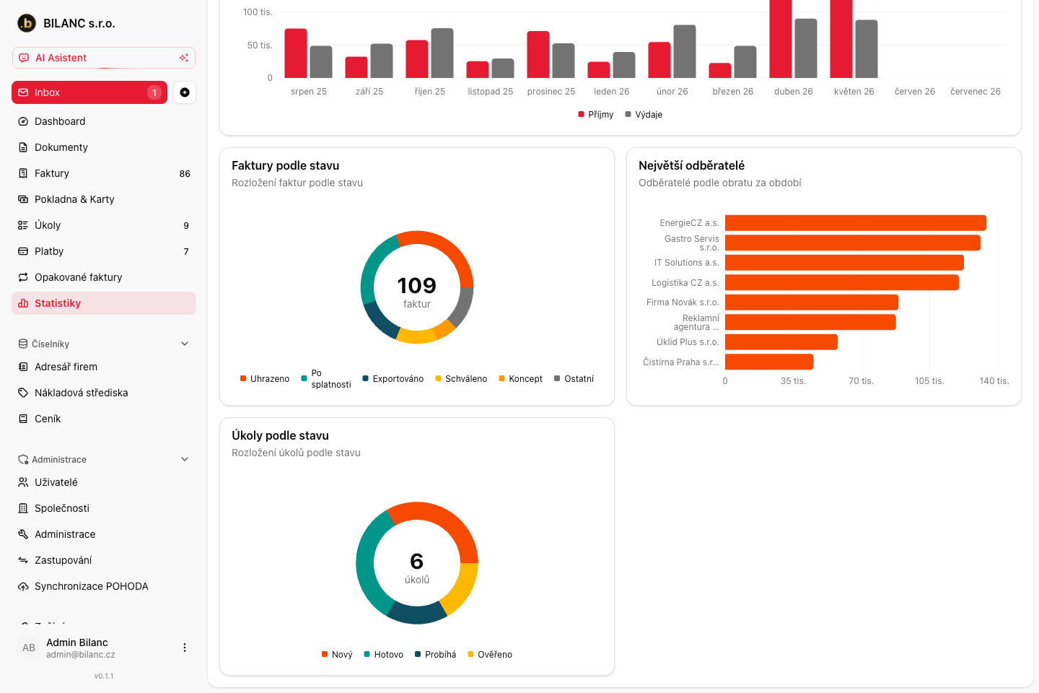Viewport: 1039px width, 693px height.
Task: Collapse the Administrace section chevron
Action: [x=185, y=459]
